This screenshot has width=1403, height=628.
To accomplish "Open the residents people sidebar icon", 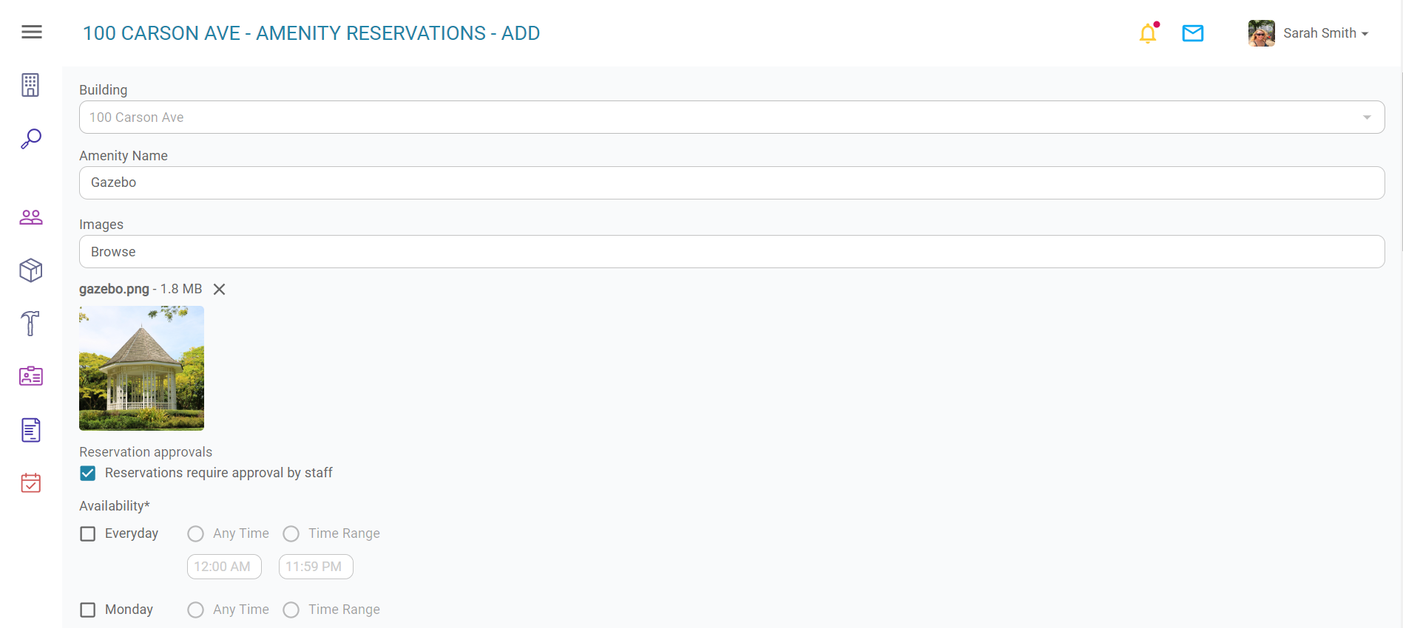I will (31, 217).
